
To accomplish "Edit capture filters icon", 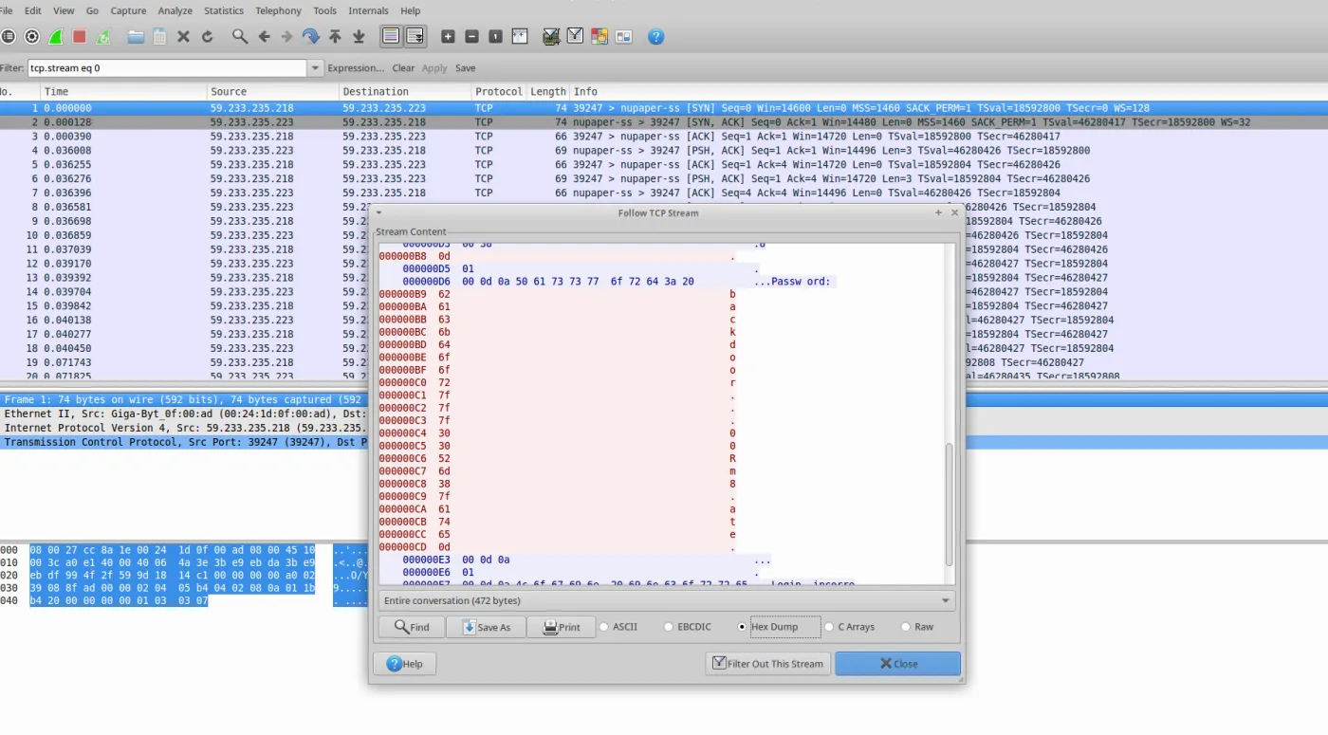I will (551, 37).
